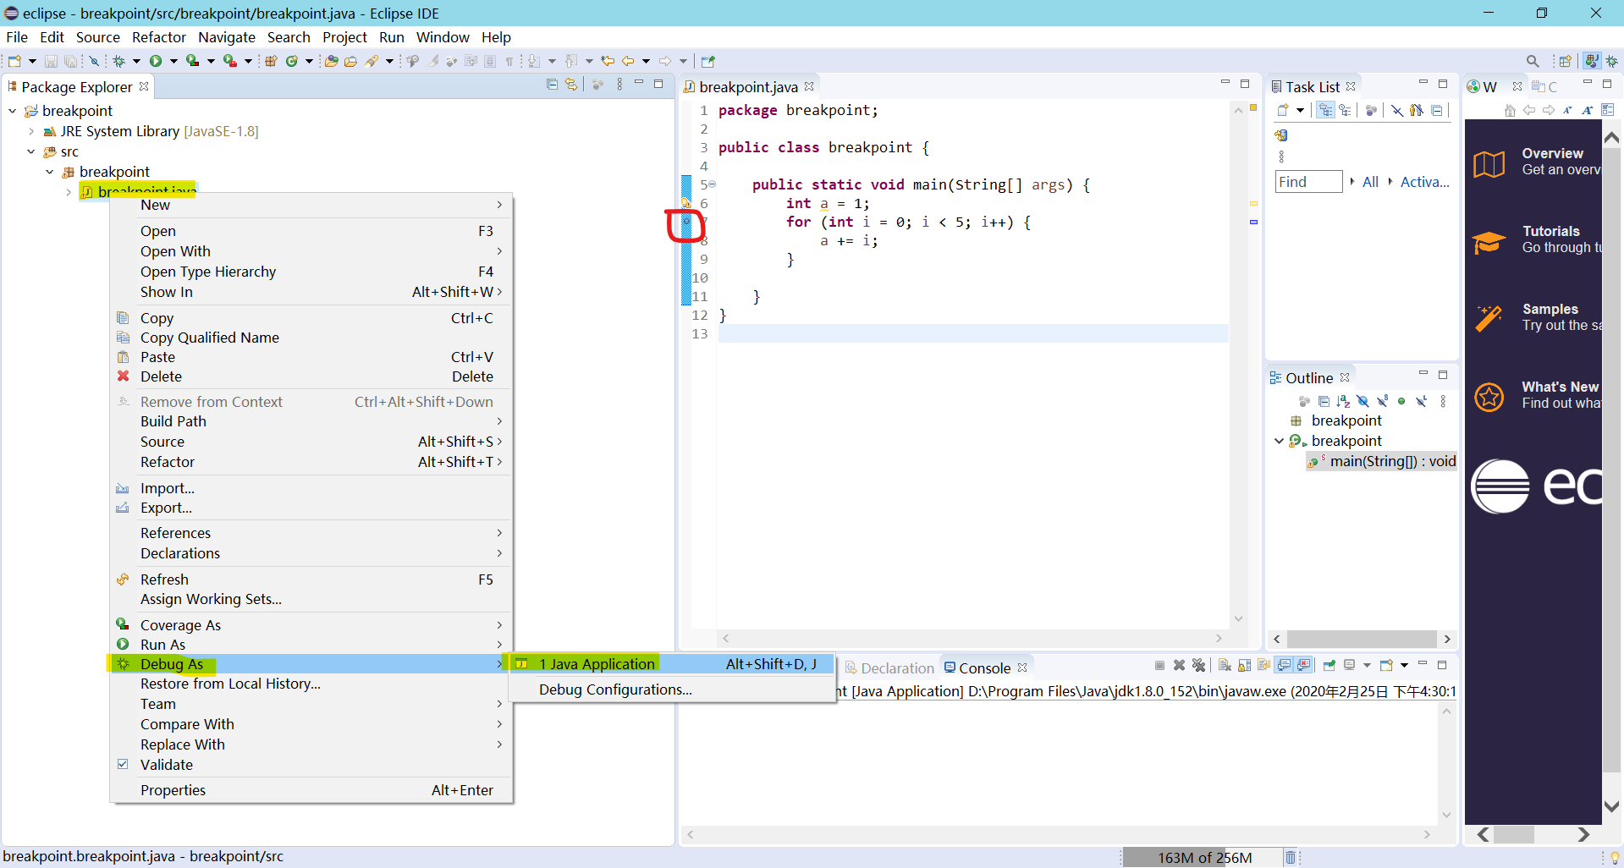Click the Quick Access search magnifier icon
Image resolution: width=1624 pixels, height=868 pixels.
coord(1533,61)
